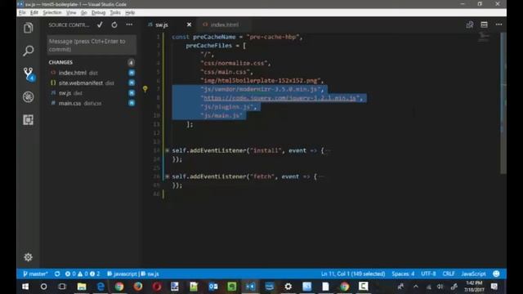Select the Source Control activity bar icon
This screenshot has width=523, height=294.
[29, 73]
